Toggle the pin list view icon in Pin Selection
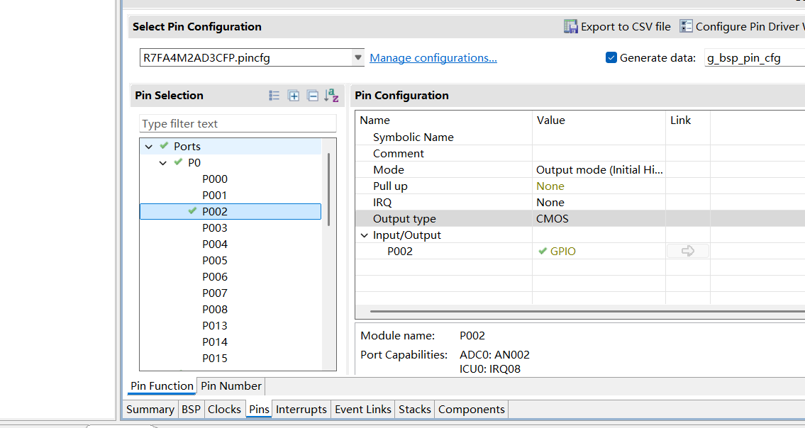The height and width of the screenshot is (428, 805). pyautogui.click(x=274, y=96)
